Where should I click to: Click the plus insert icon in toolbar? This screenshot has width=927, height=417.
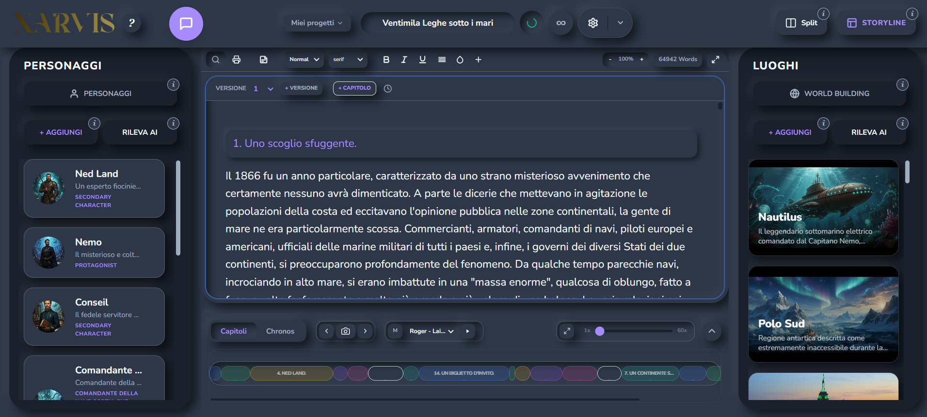(x=478, y=60)
